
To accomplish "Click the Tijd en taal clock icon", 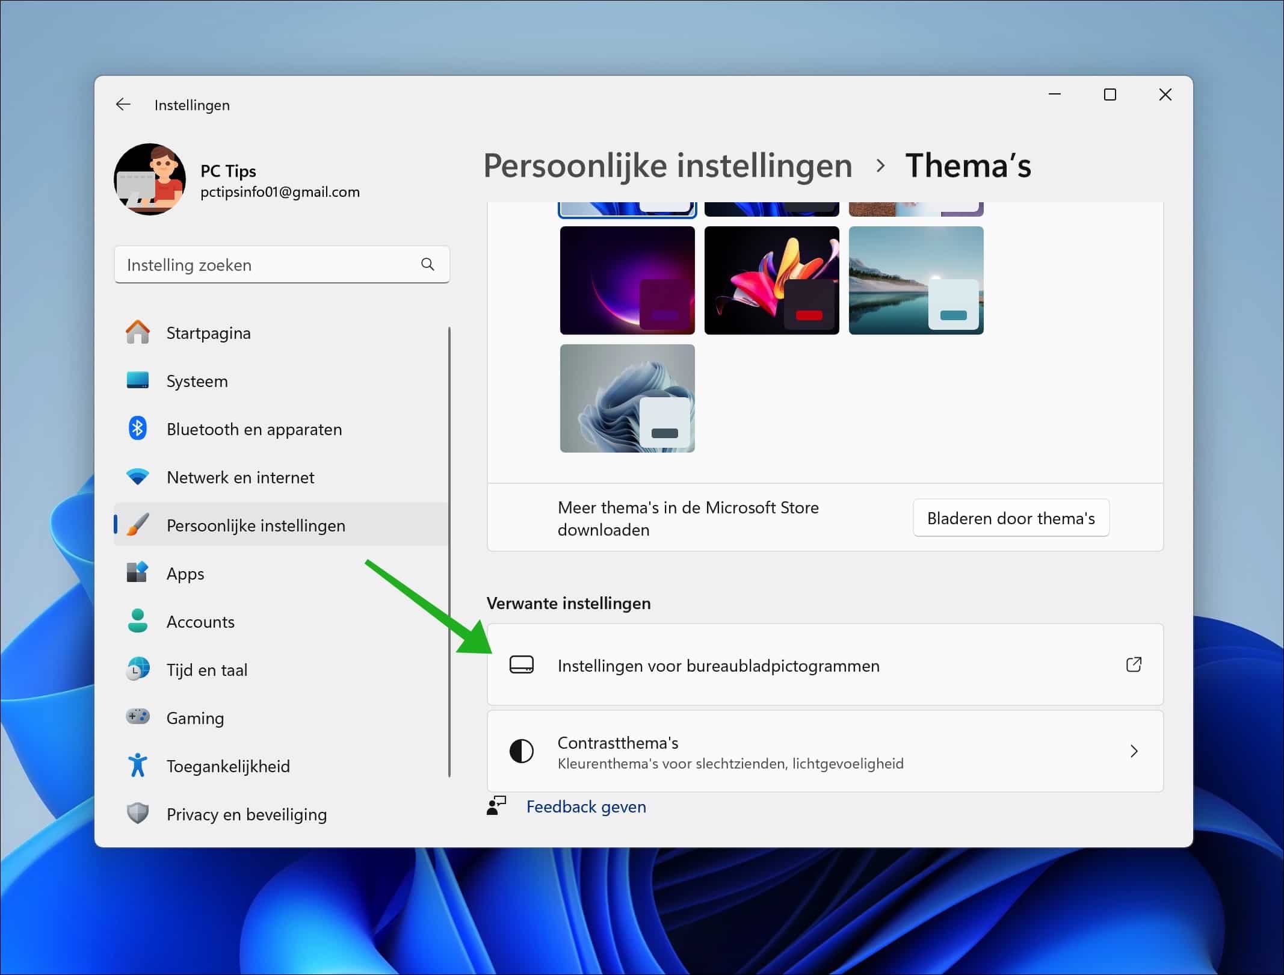I will [138, 669].
